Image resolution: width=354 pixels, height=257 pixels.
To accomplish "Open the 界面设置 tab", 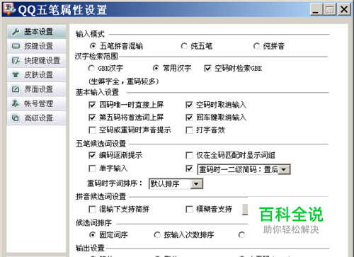I will [37, 89].
